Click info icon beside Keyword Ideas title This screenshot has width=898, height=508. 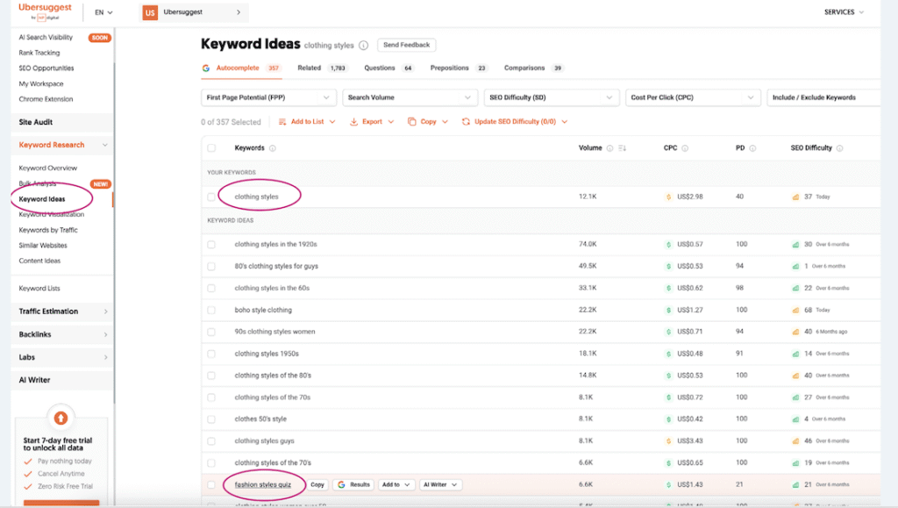tap(364, 46)
